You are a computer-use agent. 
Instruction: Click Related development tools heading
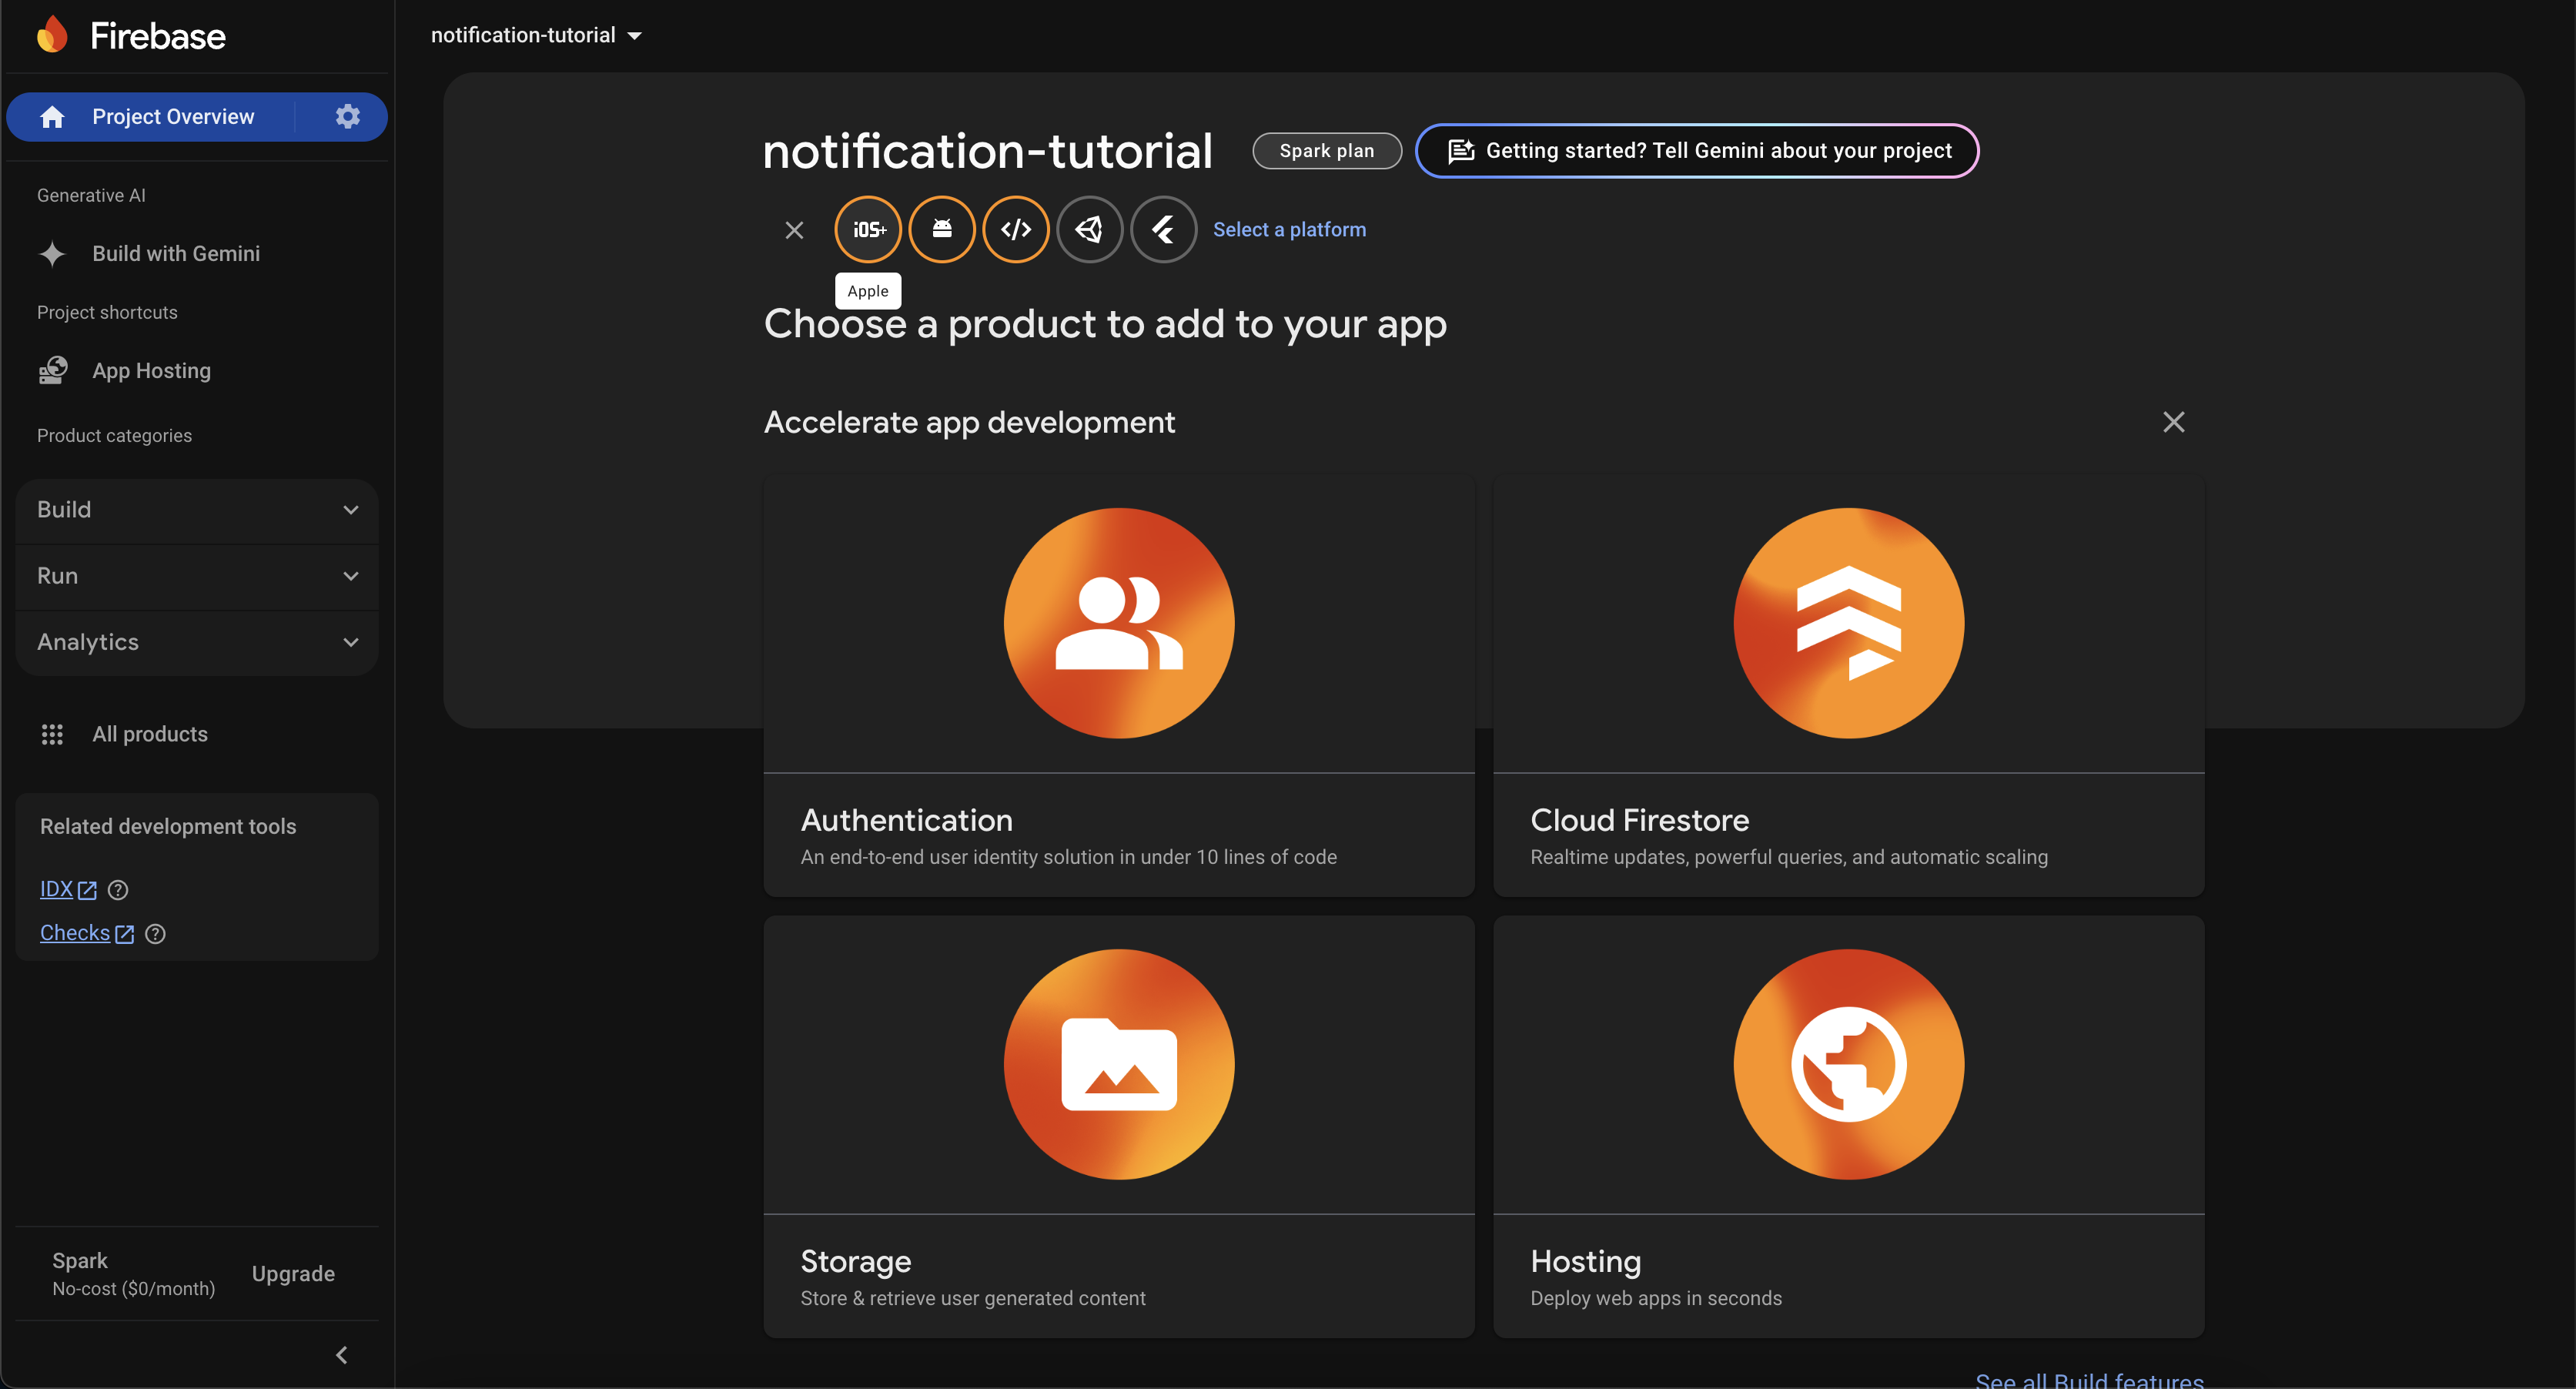tap(168, 827)
